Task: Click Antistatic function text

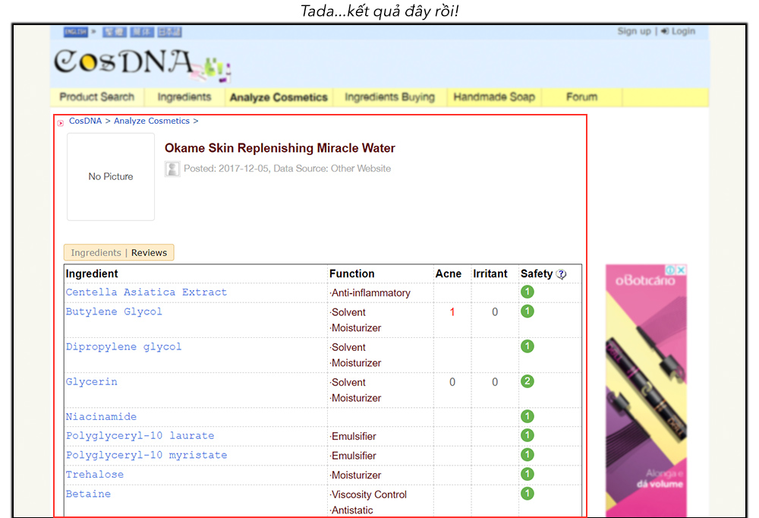Action: [x=351, y=510]
